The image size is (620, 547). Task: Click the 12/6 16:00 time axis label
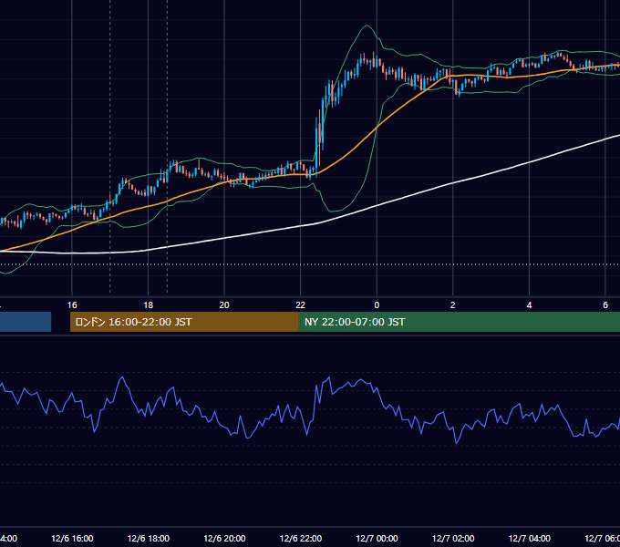[72, 538]
